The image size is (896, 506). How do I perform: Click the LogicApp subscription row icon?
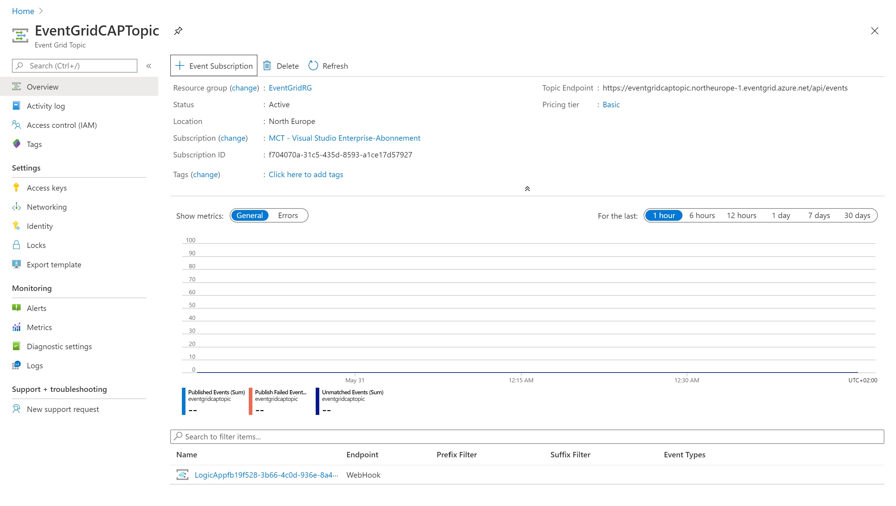[x=182, y=475]
